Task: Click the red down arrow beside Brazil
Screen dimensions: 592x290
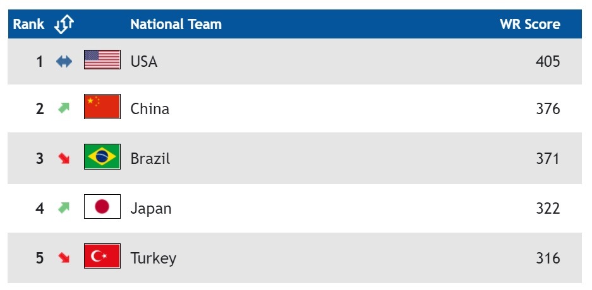Action: click(x=64, y=158)
